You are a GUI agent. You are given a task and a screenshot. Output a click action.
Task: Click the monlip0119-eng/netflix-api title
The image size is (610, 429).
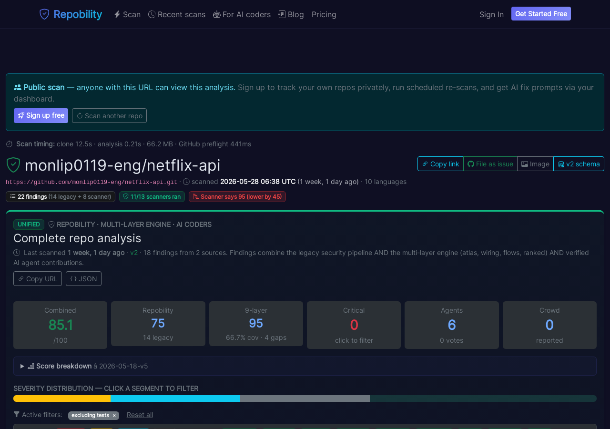click(122, 165)
